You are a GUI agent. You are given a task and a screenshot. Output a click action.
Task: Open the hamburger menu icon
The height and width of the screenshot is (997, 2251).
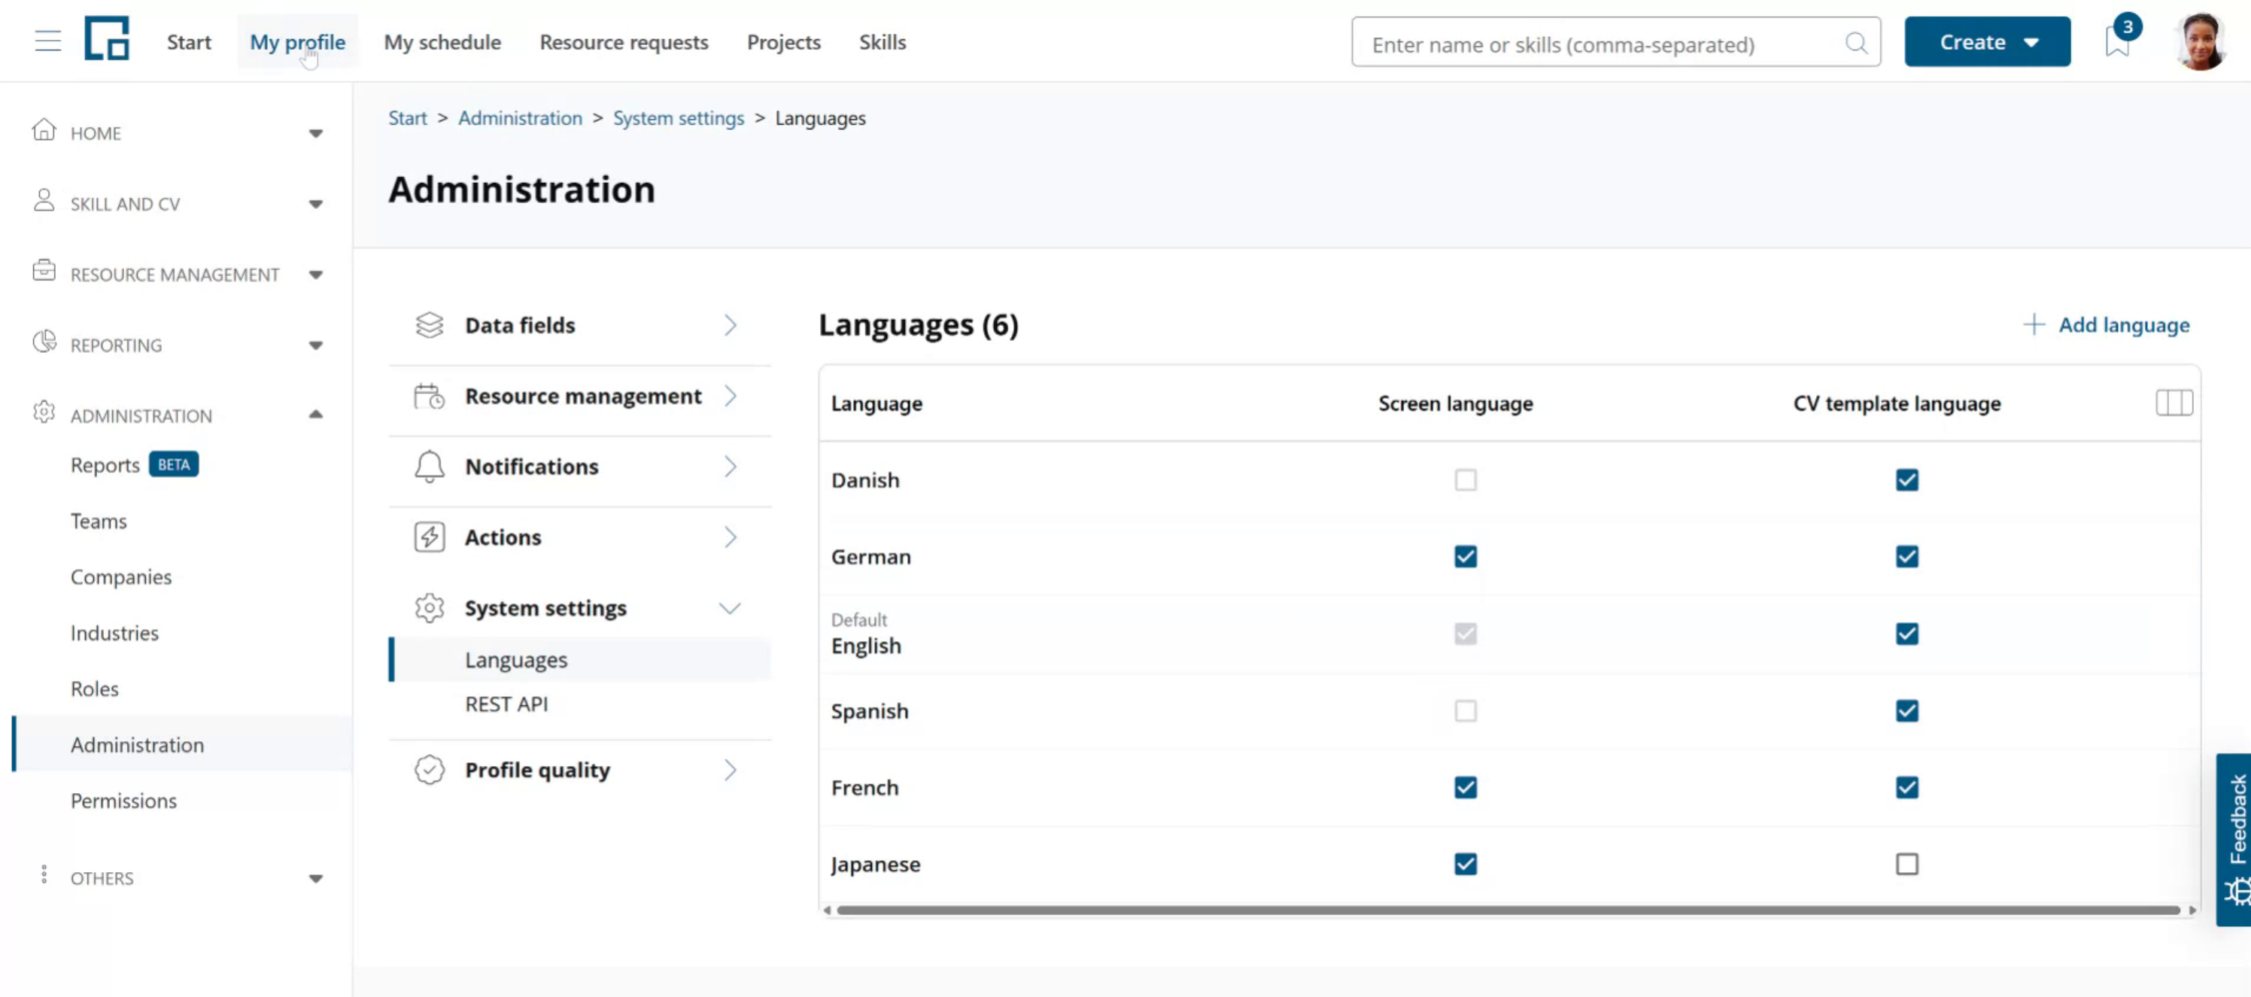coord(48,41)
